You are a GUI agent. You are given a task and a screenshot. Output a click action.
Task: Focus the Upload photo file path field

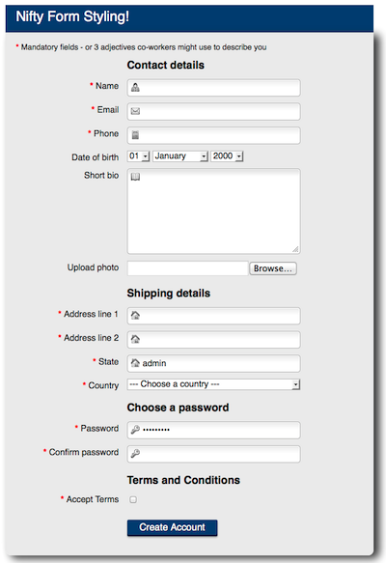pyautogui.click(x=187, y=268)
